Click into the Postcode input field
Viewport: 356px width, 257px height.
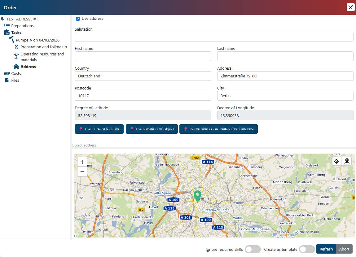(x=143, y=96)
